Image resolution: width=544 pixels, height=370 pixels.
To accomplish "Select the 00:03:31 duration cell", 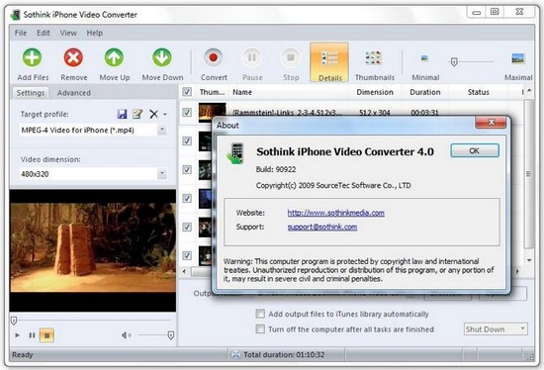I will click(424, 113).
